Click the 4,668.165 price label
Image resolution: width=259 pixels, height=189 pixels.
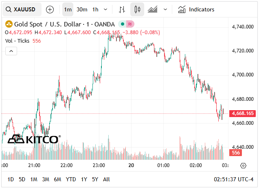tap(242, 113)
